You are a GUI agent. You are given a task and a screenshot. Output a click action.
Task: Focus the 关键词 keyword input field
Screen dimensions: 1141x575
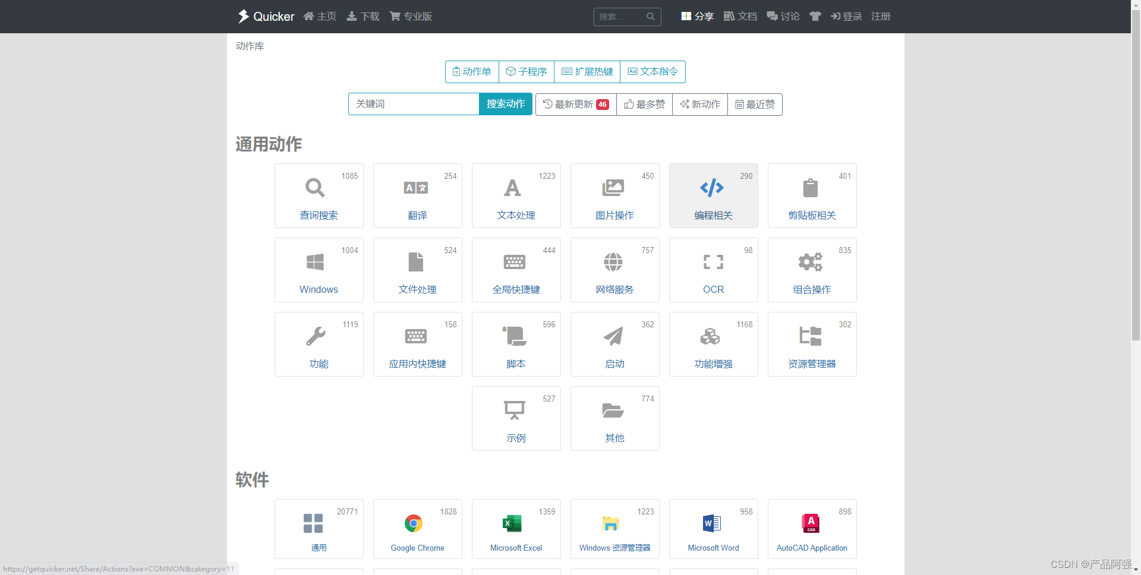pyautogui.click(x=414, y=104)
